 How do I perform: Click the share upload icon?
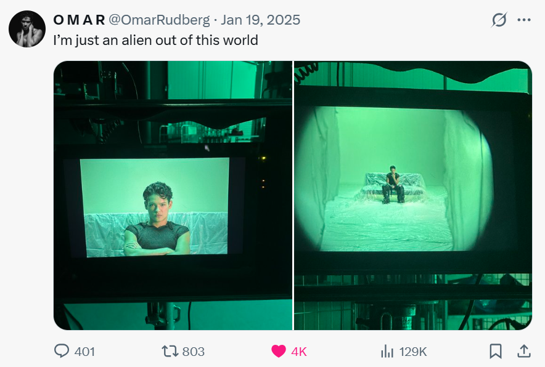pos(524,351)
